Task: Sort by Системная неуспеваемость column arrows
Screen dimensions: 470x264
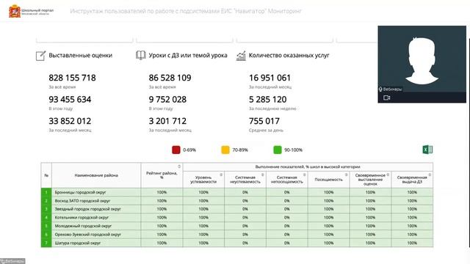Action: pyautogui.click(x=263, y=175)
